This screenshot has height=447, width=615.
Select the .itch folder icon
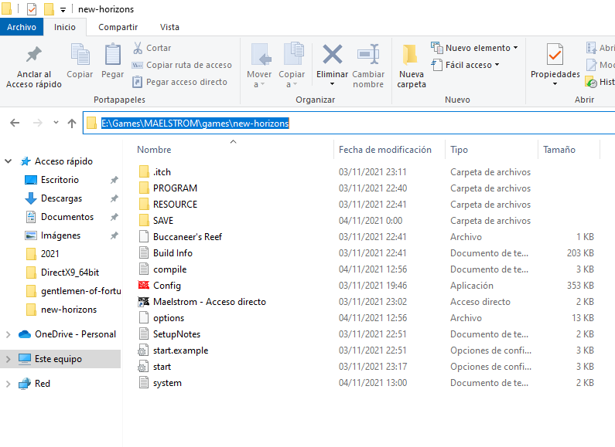pos(144,171)
